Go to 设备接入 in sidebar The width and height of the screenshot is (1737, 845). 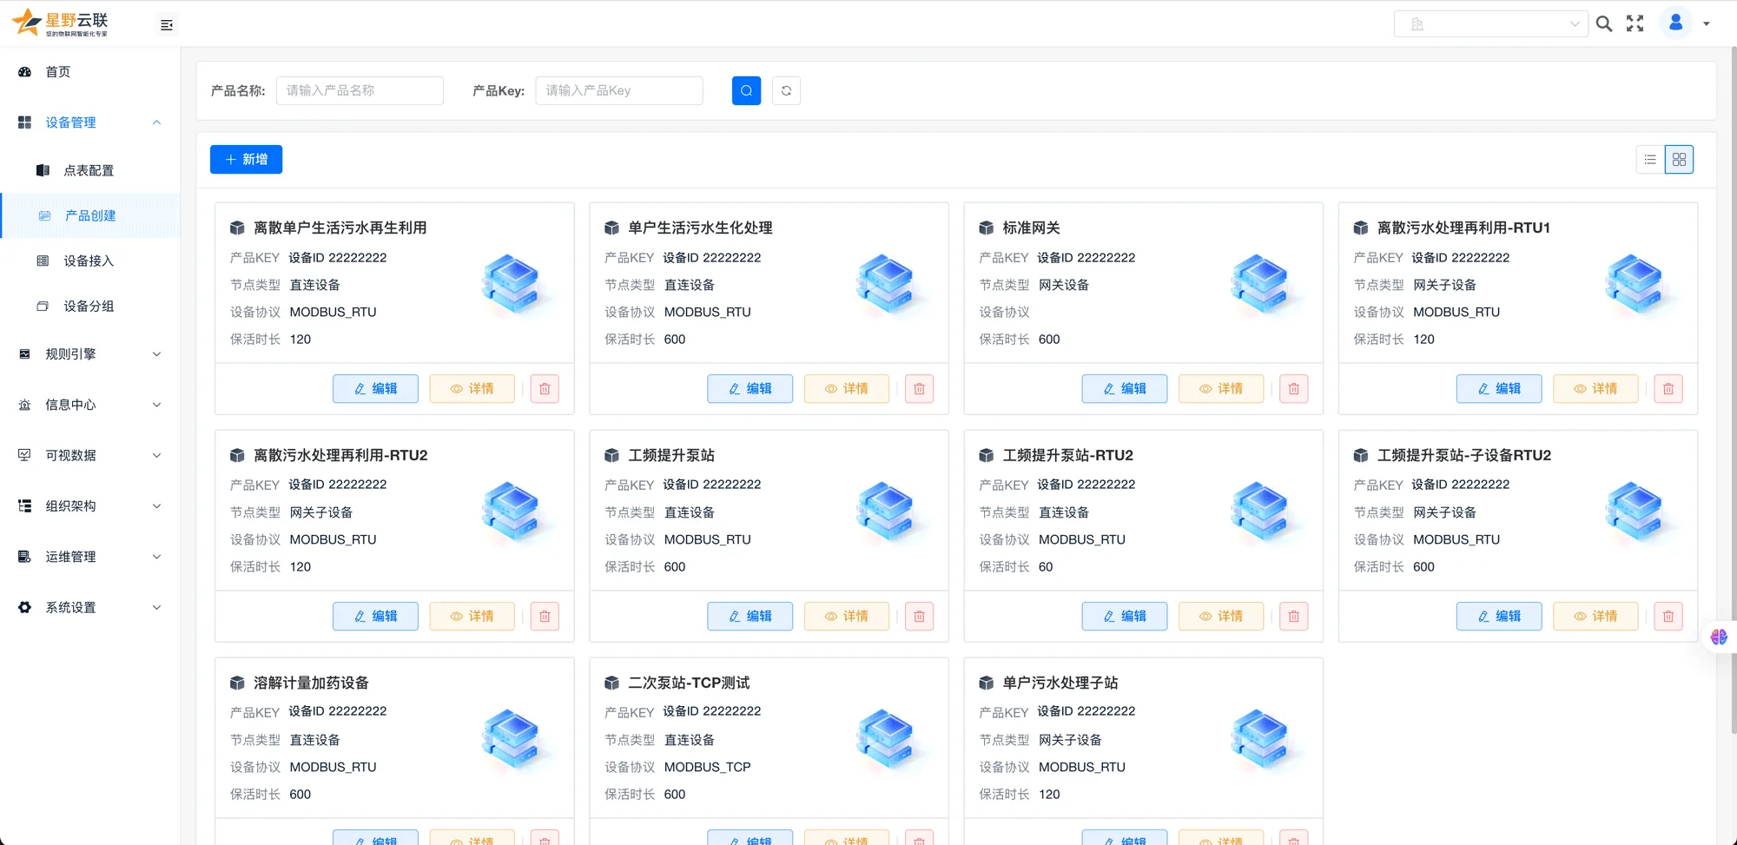coord(89,261)
